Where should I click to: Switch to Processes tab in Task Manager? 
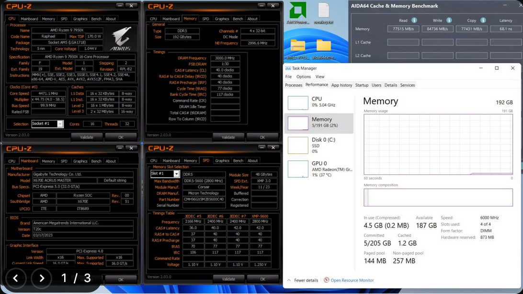(x=294, y=85)
